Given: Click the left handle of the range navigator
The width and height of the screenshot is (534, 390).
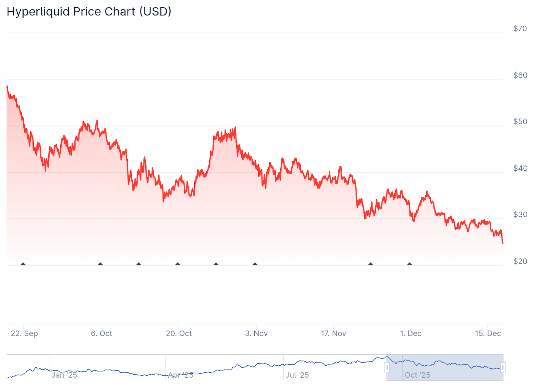Looking at the screenshot, I should pyautogui.click(x=387, y=368).
